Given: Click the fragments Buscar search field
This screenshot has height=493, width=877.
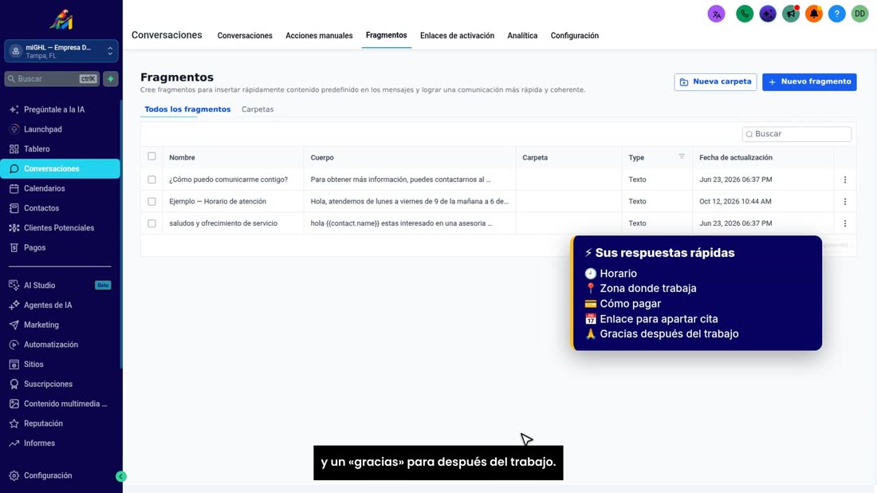Looking at the screenshot, I should click(x=796, y=134).
